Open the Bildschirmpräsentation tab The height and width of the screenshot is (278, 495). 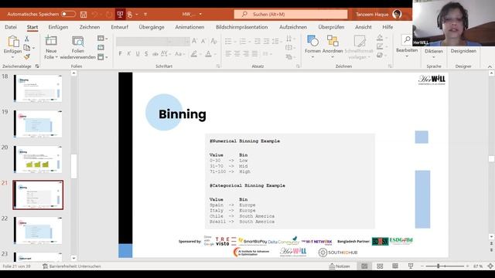pos(242,27)
